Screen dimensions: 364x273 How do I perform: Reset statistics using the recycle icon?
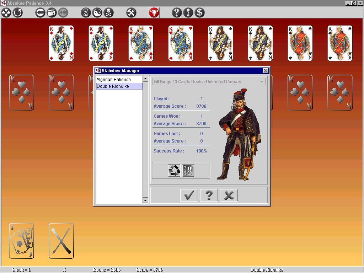174,171
